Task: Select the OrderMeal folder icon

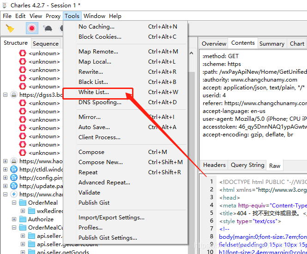Action: tap(23, 202)
